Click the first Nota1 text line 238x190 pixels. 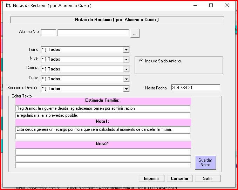point(103,129)
